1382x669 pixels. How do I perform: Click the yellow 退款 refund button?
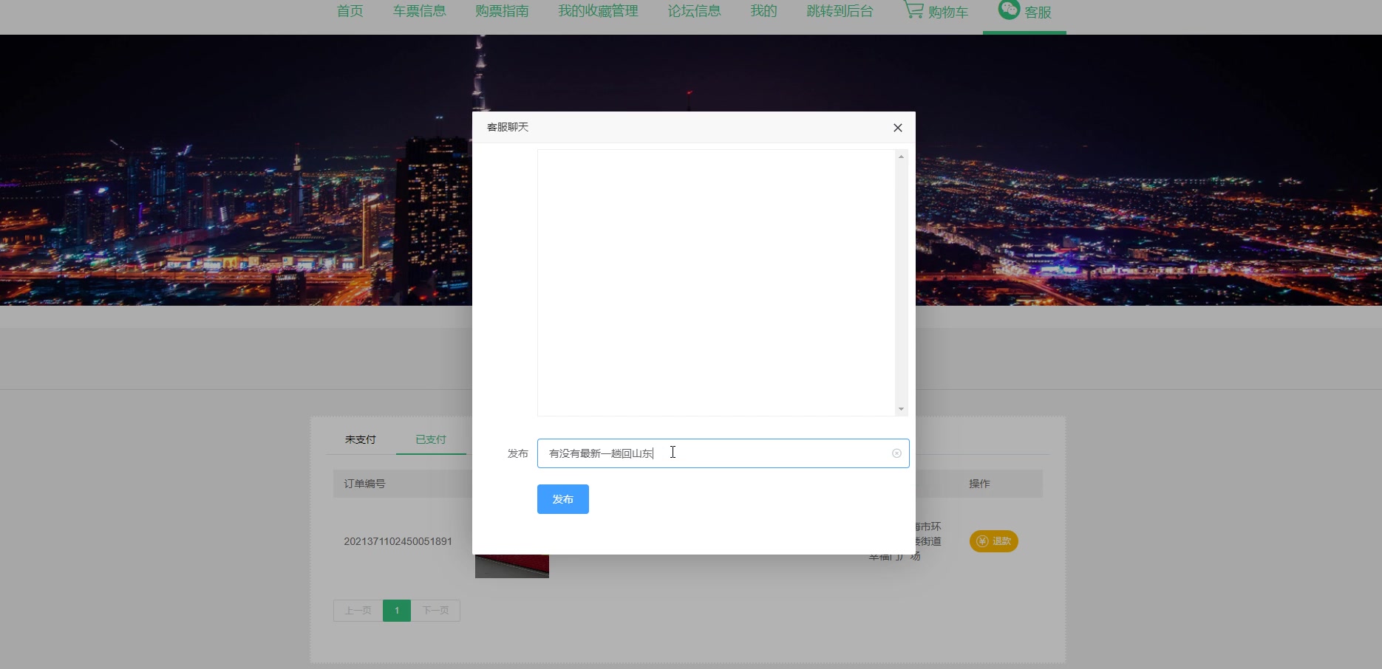(994, 541)
